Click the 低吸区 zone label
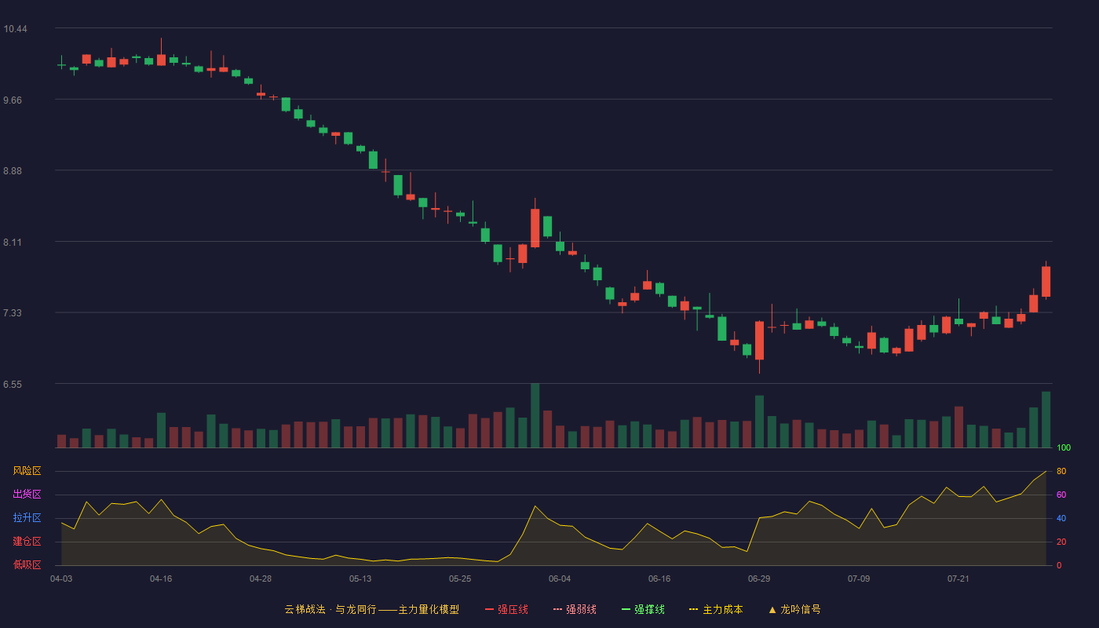This screenshot has width=1099, height=628. [x=27, y=565]
